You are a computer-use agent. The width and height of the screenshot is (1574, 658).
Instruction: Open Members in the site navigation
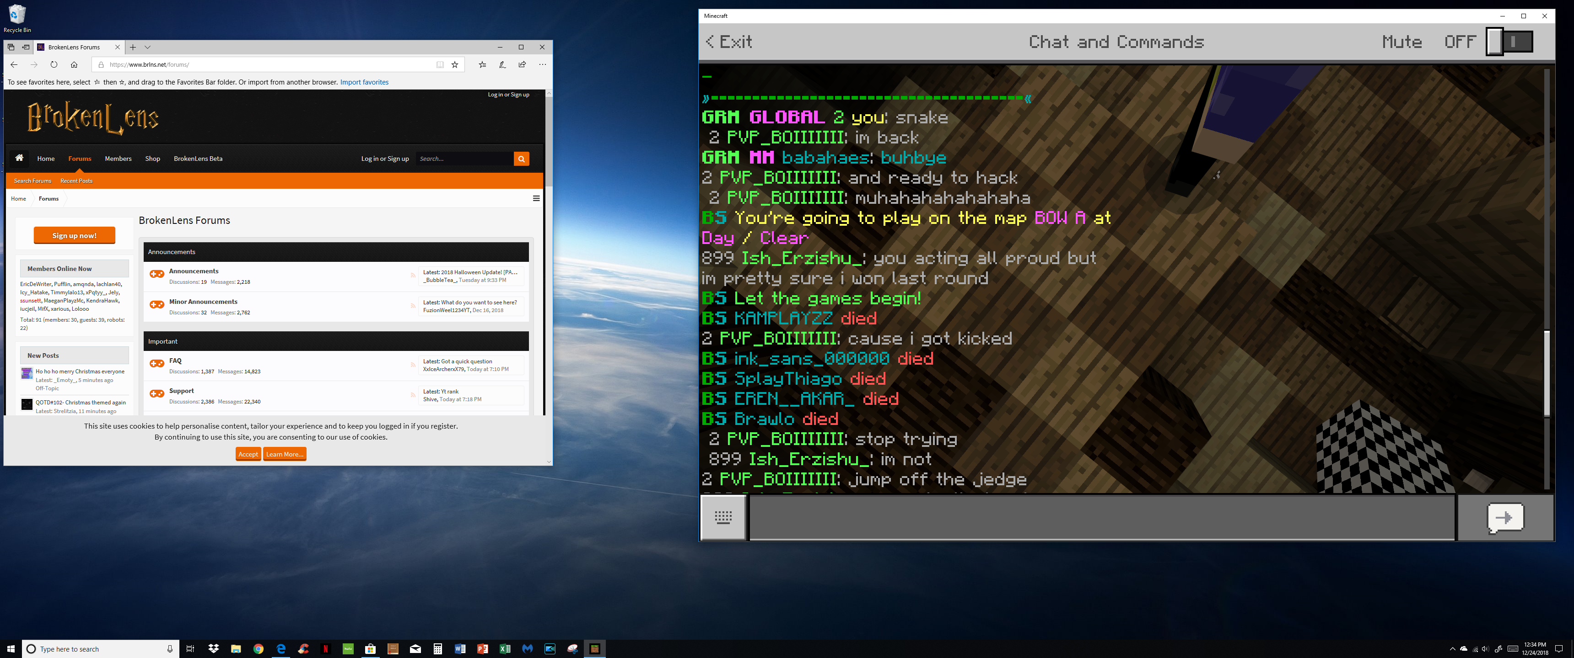click(x=118, y=159)
